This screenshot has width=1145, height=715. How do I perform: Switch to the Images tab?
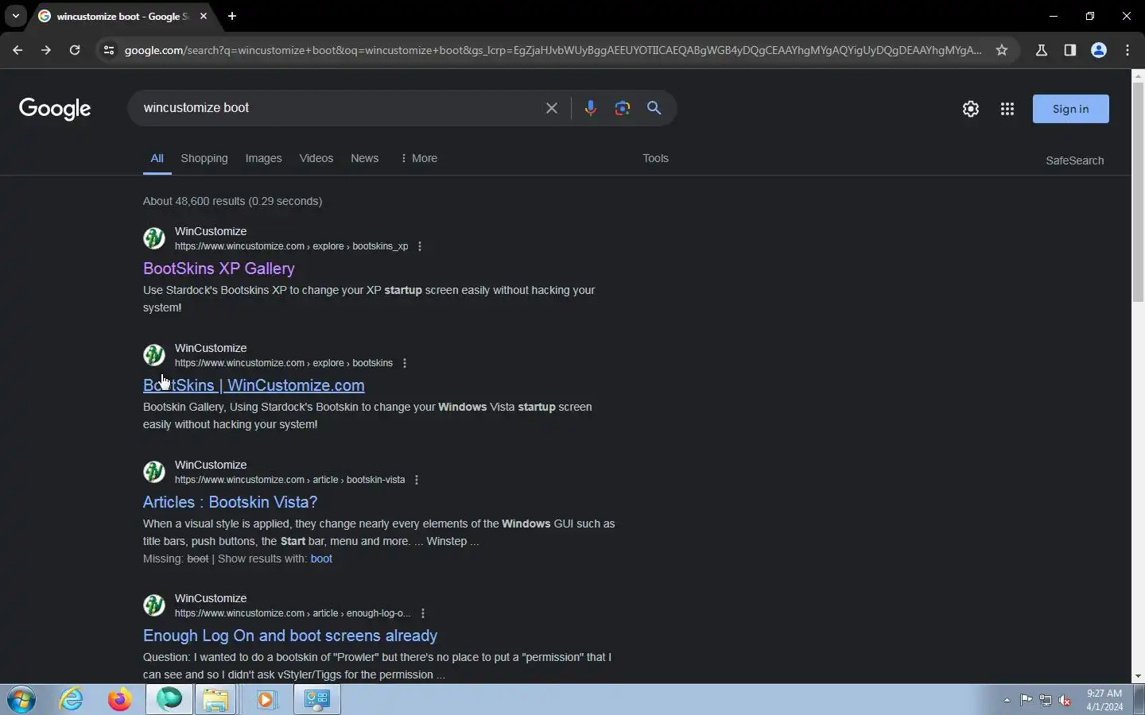[x=264, y=158]
